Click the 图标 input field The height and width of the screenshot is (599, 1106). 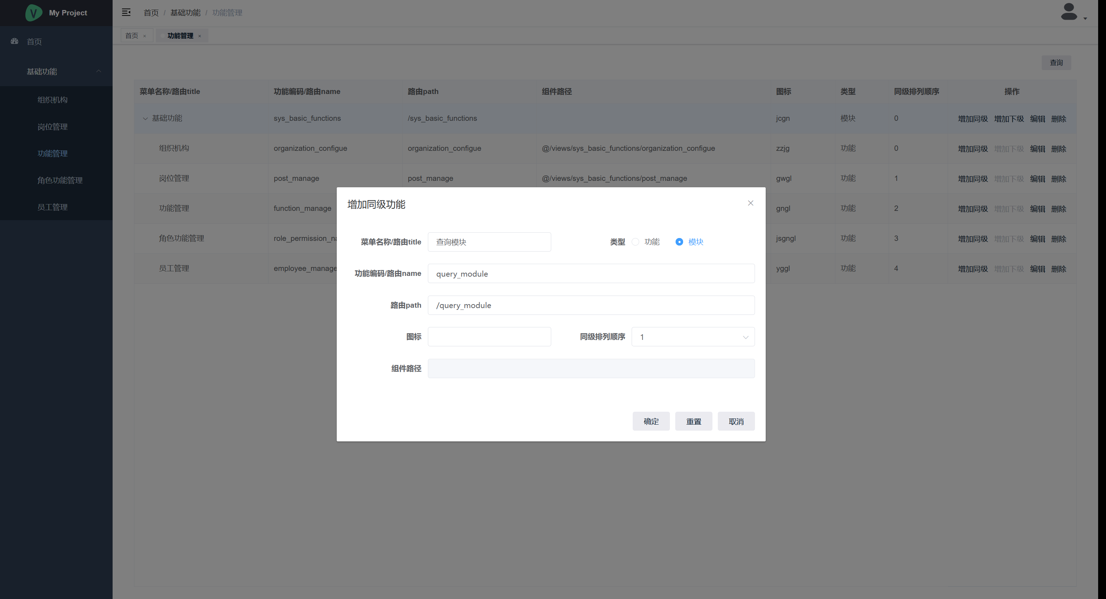[x=489, y=337]
